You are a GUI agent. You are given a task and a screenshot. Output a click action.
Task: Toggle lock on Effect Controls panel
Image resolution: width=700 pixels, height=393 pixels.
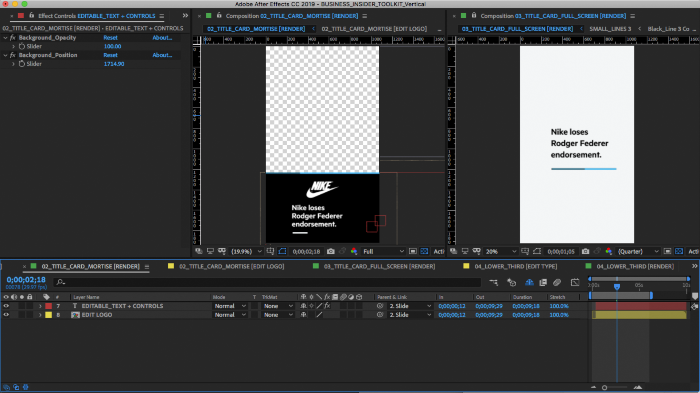point(32,16)
